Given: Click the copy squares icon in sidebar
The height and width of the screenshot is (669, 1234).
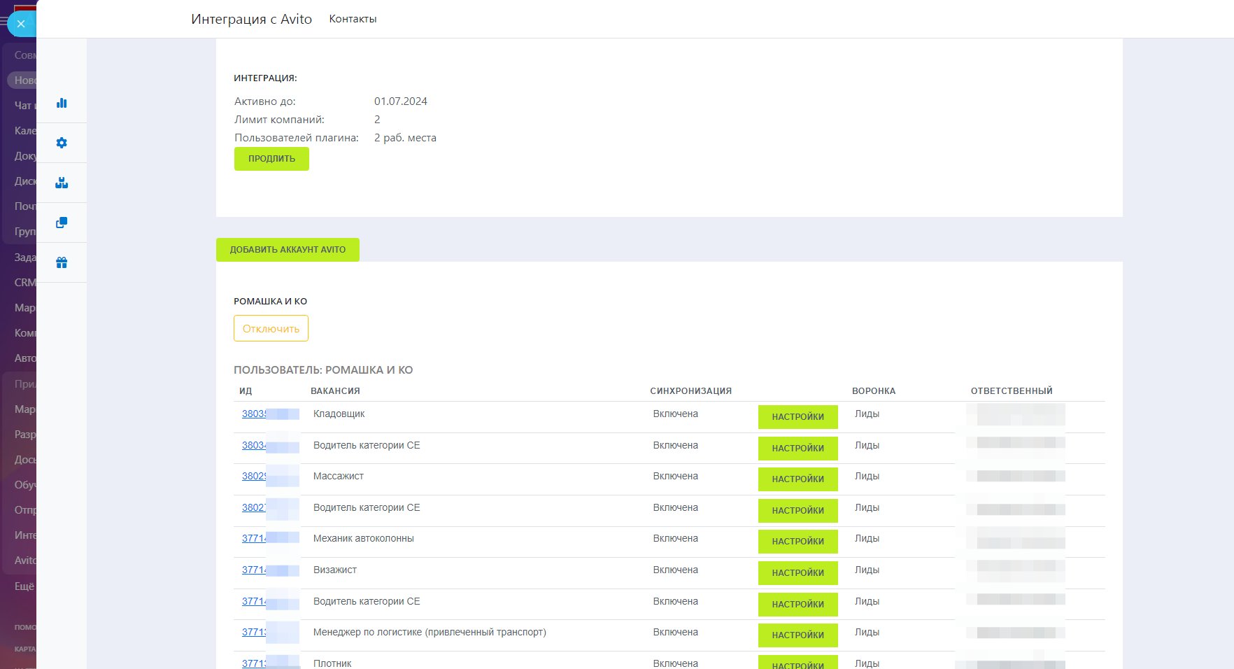Looking at the screenshot, I should [x=62, y=223].
